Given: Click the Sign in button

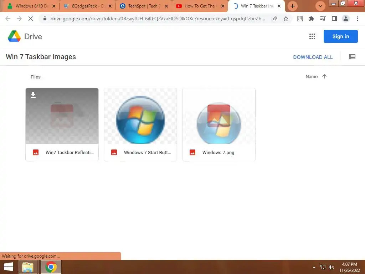Looking at the screenshot, I should [x=340, y=36].
